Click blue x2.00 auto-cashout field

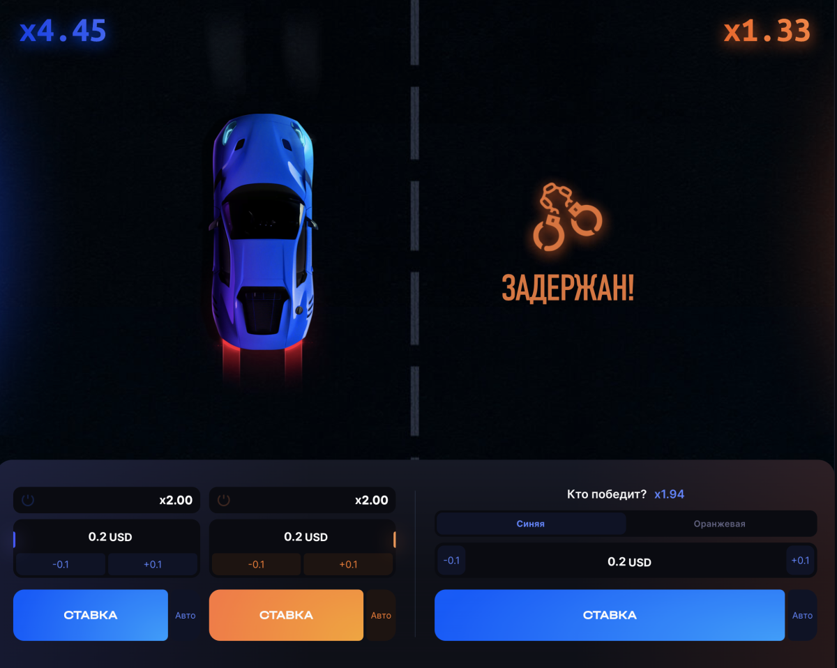pyautogui.click(x=107, y=500)
